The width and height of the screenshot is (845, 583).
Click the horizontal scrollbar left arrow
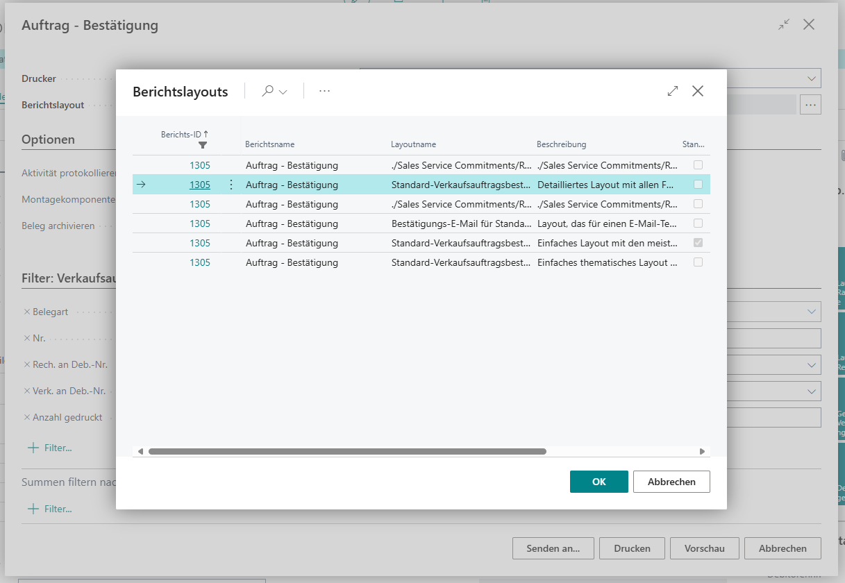(x=140, y=451)
